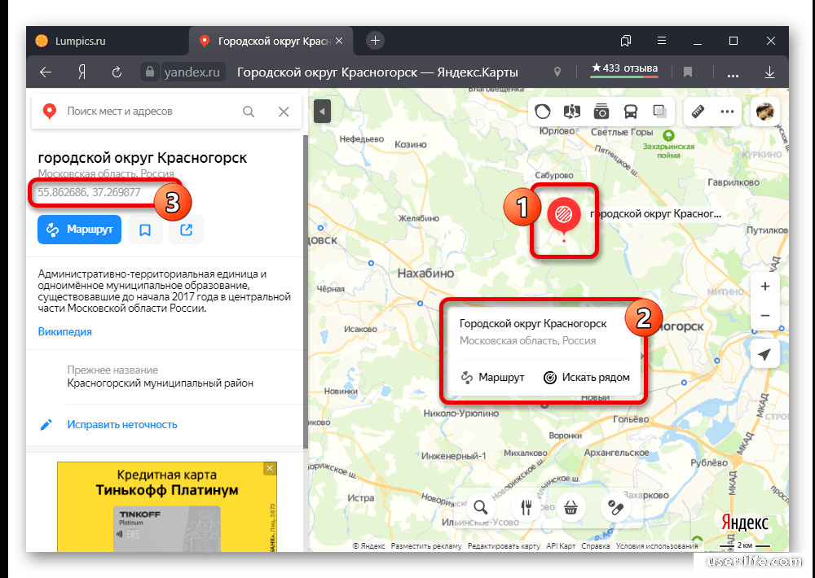This screenshot has height=578, width=815.
Task: Find shops with the basket icon
Action: click(570, 507)
